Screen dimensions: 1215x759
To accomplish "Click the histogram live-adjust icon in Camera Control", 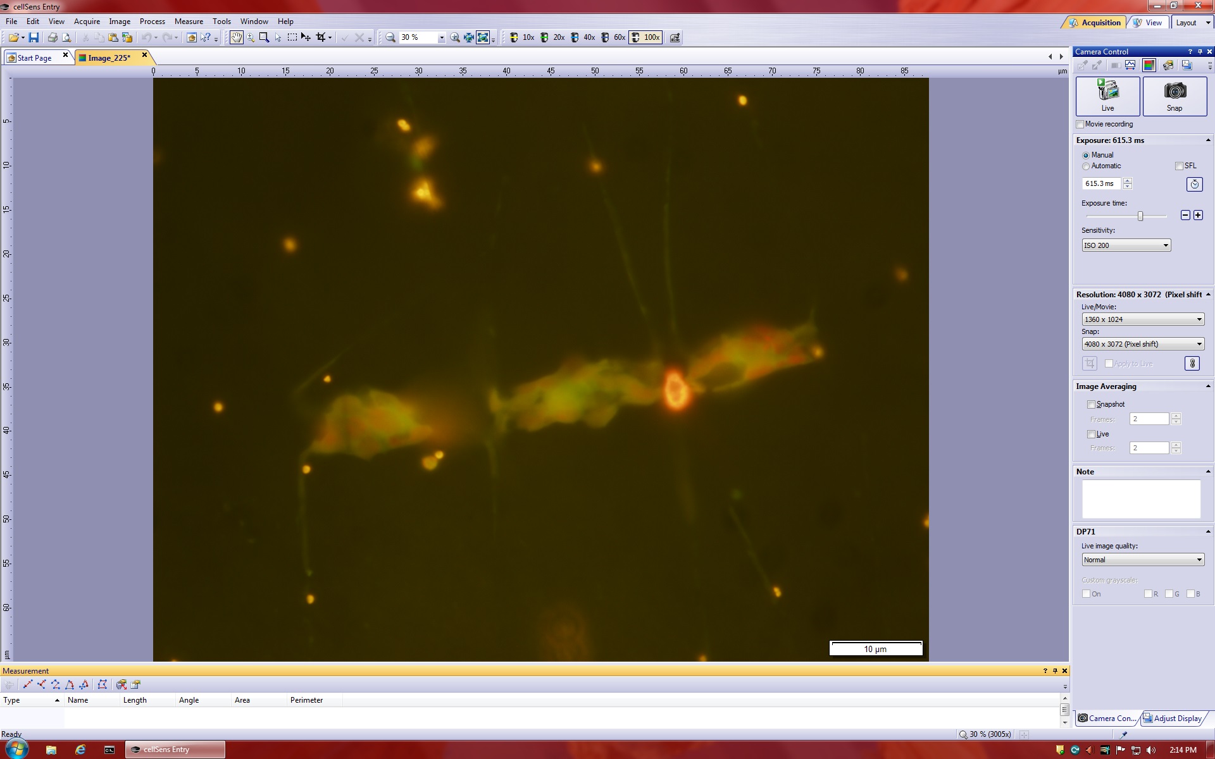I will [1130, 65].
